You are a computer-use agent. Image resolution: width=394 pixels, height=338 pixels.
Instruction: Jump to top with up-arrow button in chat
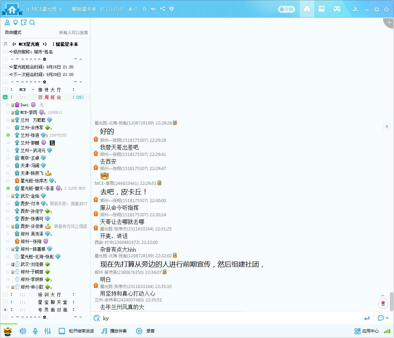(x=387, y=127)
